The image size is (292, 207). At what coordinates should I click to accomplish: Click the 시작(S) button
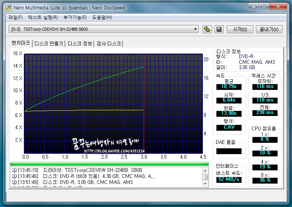(240, 29)
